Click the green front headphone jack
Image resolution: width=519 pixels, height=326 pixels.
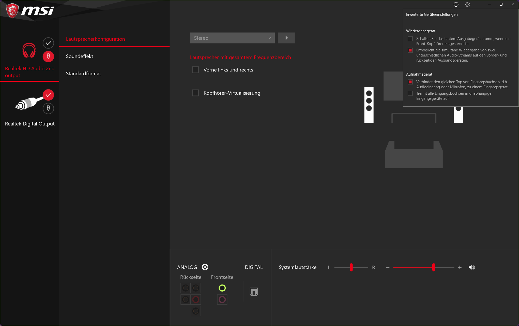click(x=222, y=288)
